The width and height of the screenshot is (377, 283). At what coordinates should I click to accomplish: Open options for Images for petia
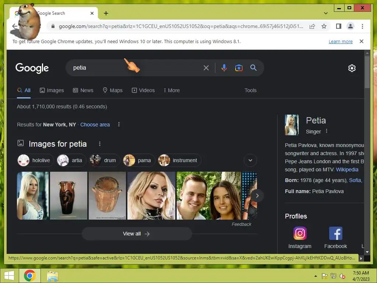click(x=99, y=144)
